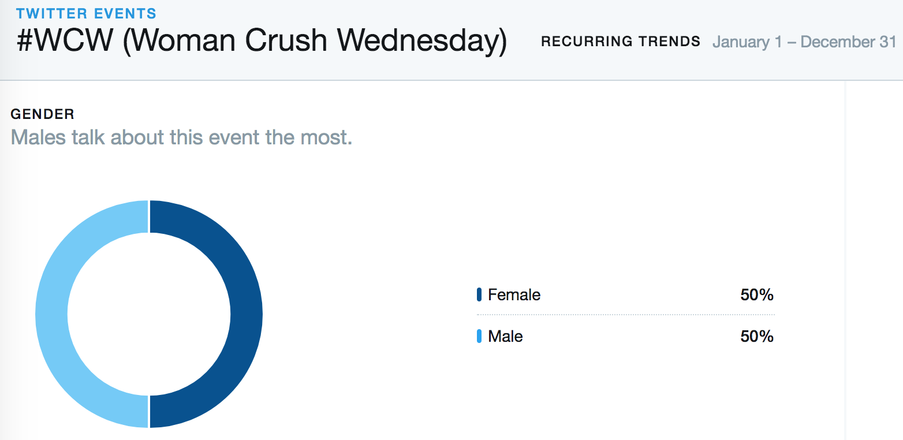This screenshot has width=903, height=440.
Task: Click the dotted divider between Female and Male
Action: pyautogui.click(x=625, y=315)
